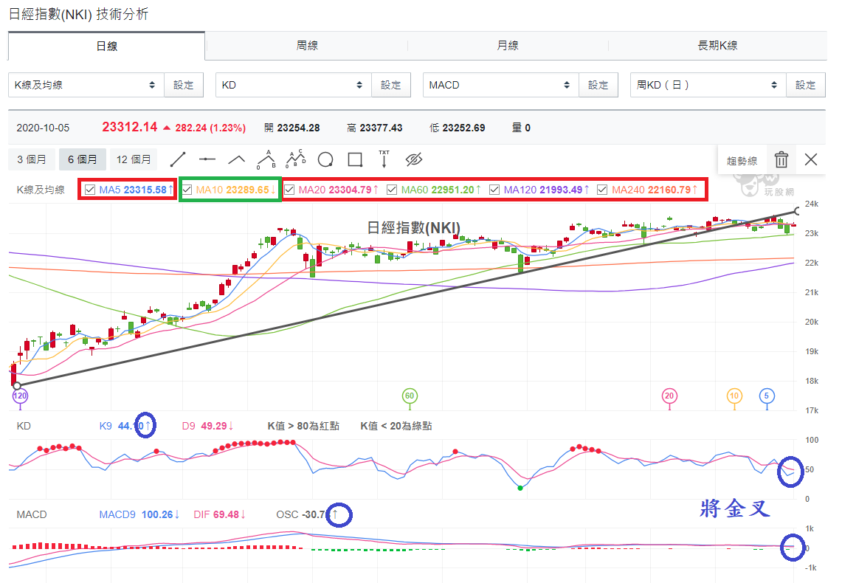Select the TXT text annotation tool
The image size is (842, 583).
point(384,159)
